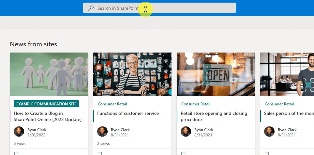Screen dimensions: 314x155
Task: Open Consumer Retail site above Sales person article
Action: tap(279, 104)
